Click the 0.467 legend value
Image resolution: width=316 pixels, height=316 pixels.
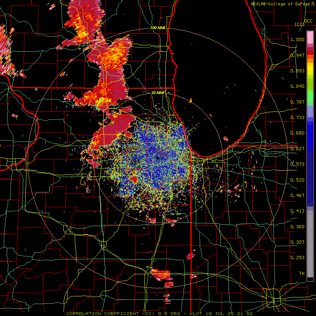pos(297,196)
